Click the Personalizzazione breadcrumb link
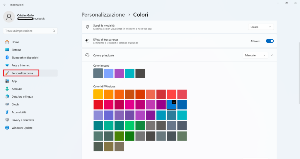This screenshot has height=159, width=300. [x=103, y=15]
